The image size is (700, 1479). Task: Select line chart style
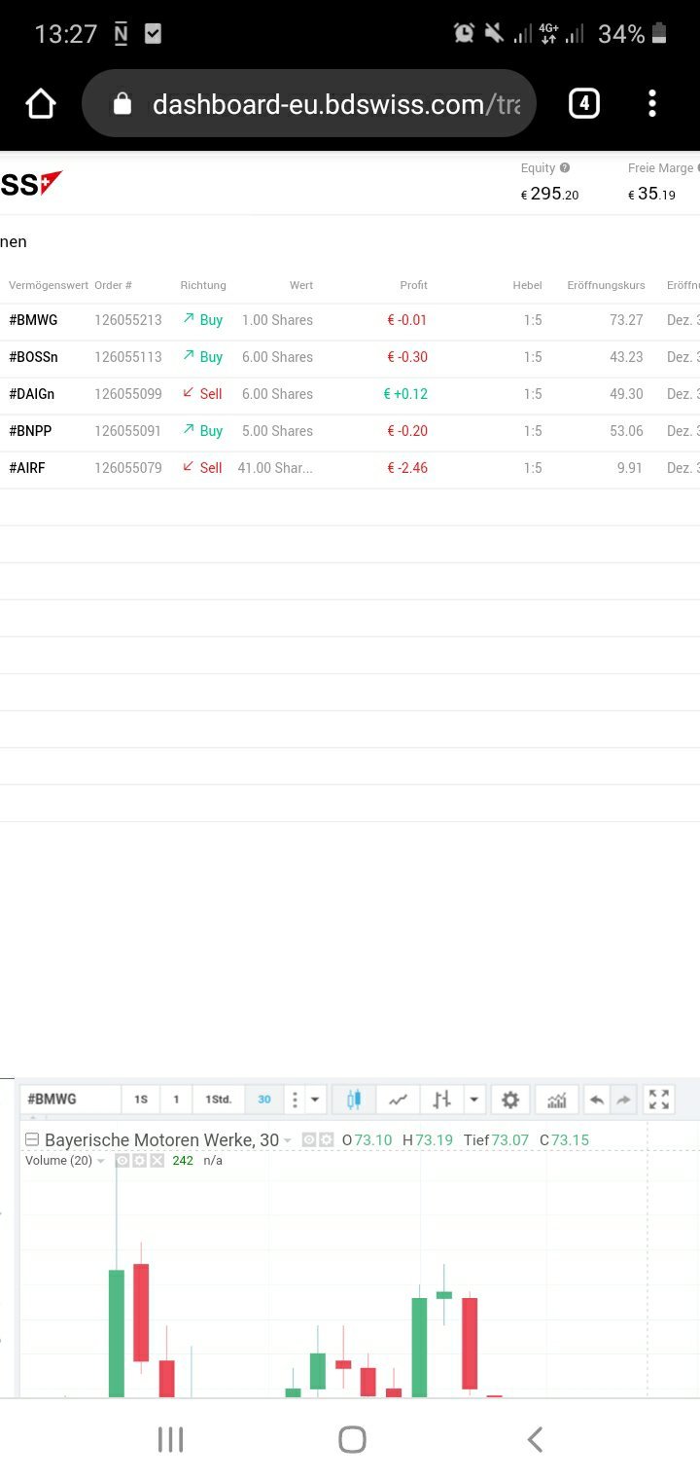(398, 1100)
